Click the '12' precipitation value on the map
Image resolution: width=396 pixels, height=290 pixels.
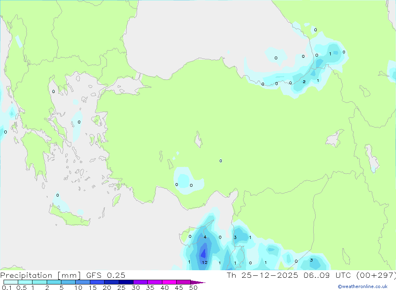pyautogui.click(x=205, y=262)
